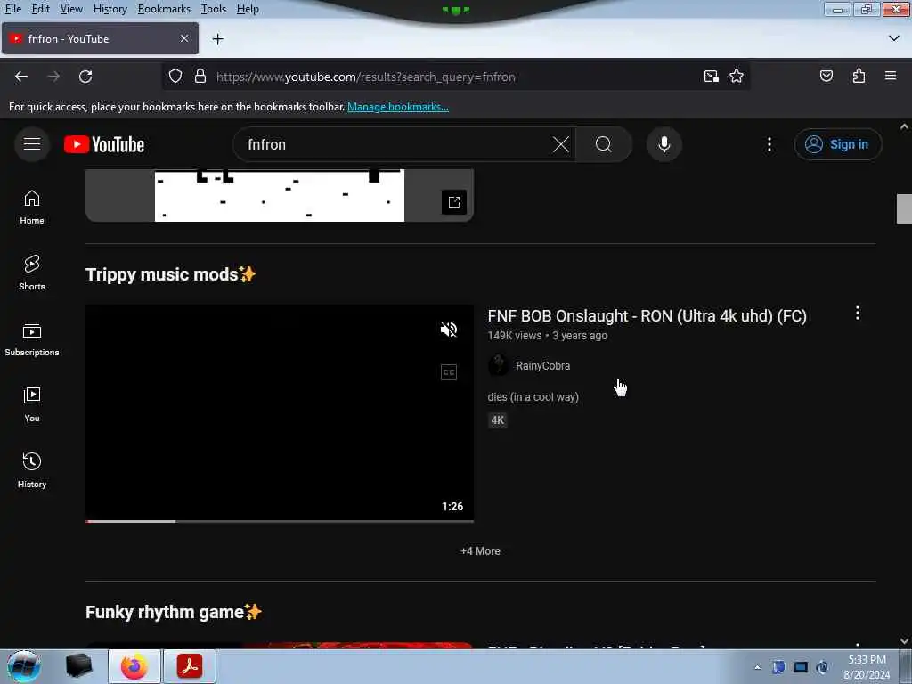Open the address bar picture-in-picture icon

711,77
